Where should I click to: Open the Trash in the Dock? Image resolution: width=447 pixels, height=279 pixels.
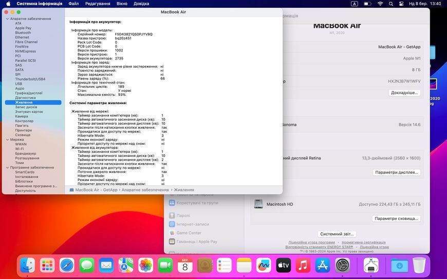419,265
